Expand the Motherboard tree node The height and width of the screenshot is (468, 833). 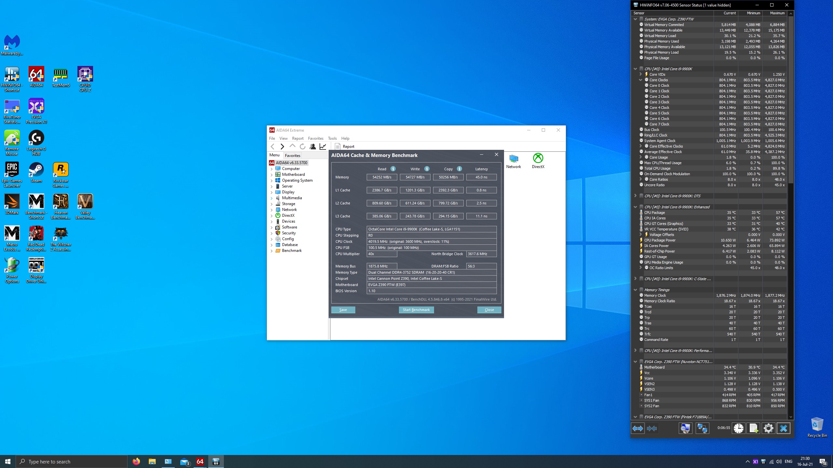pyautogui.click(x=271, y=175)
